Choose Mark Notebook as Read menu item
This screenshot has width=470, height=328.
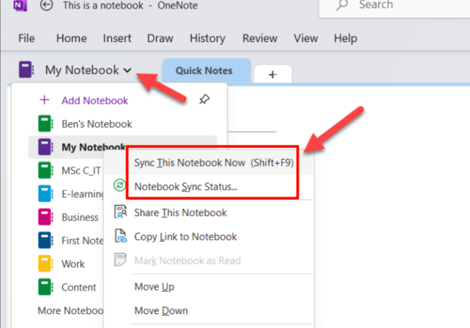[188, 261]
